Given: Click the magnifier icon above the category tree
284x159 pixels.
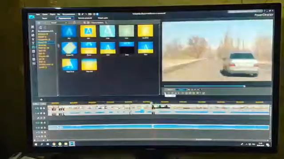Looking at the screenshot, I should click(40, 27).
